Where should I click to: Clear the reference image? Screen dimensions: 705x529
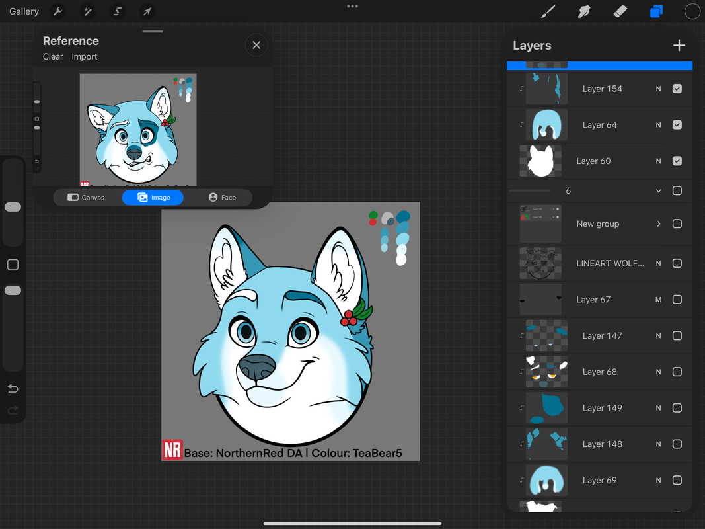click(53, 57)
